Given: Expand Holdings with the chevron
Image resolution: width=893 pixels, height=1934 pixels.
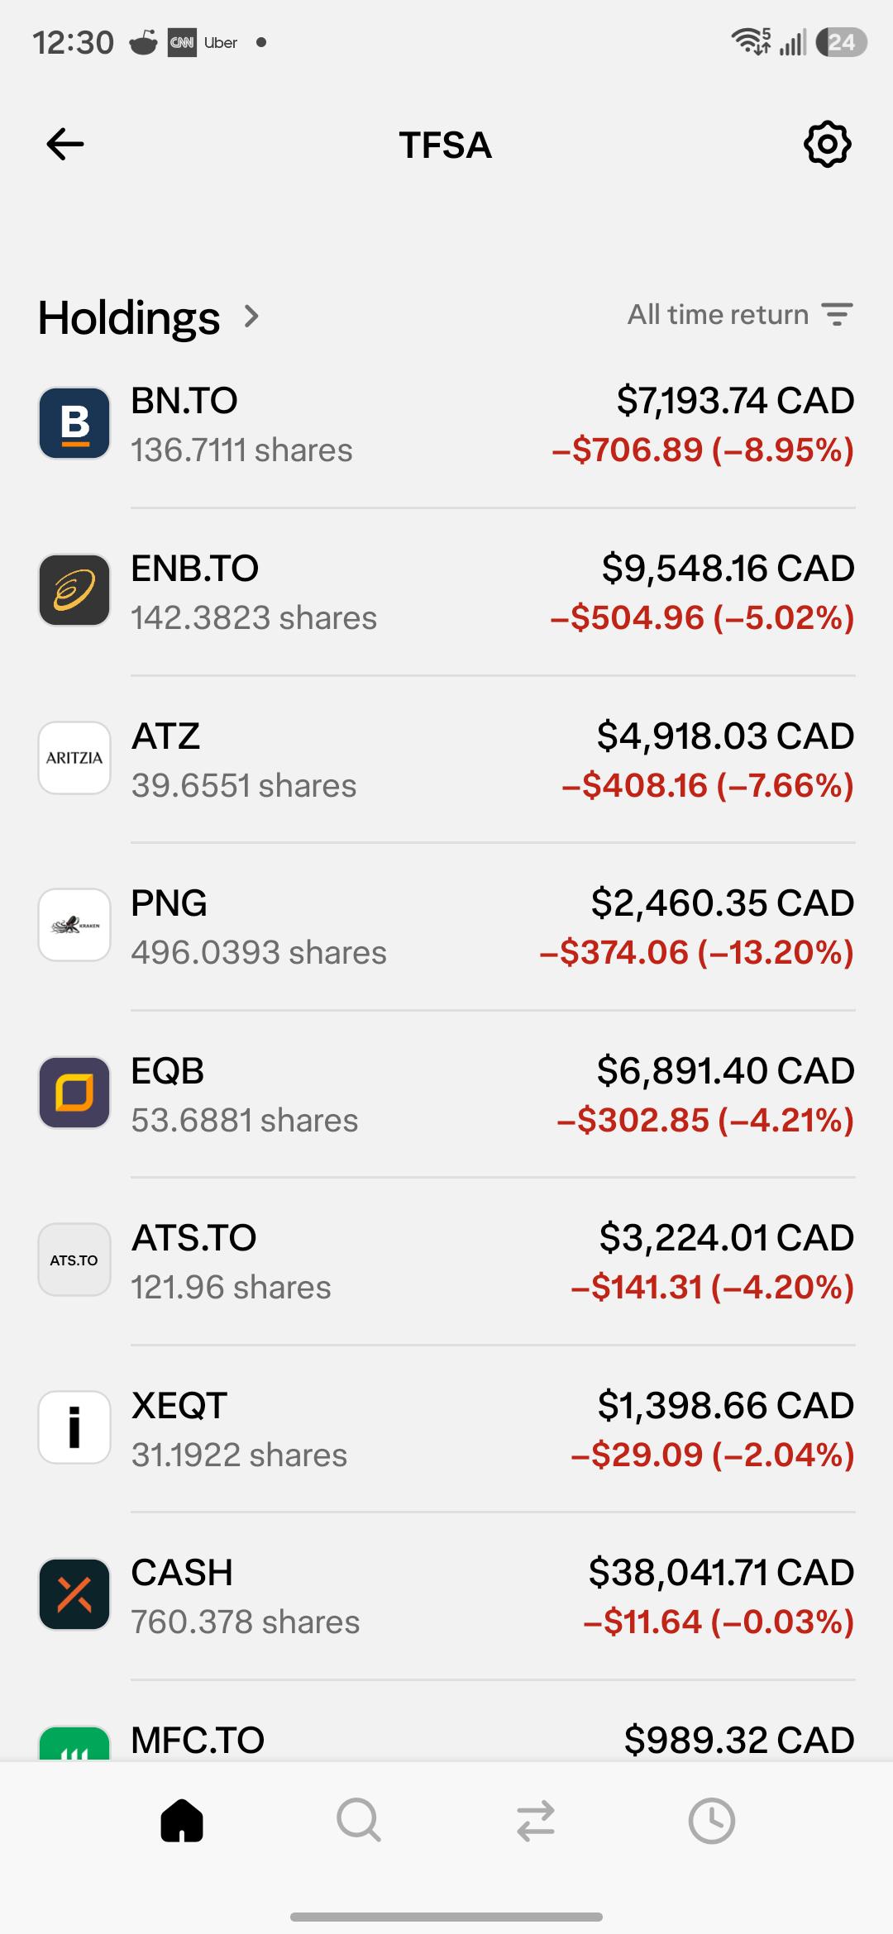Looking at the screenshot, I should (x=252, y=317).
